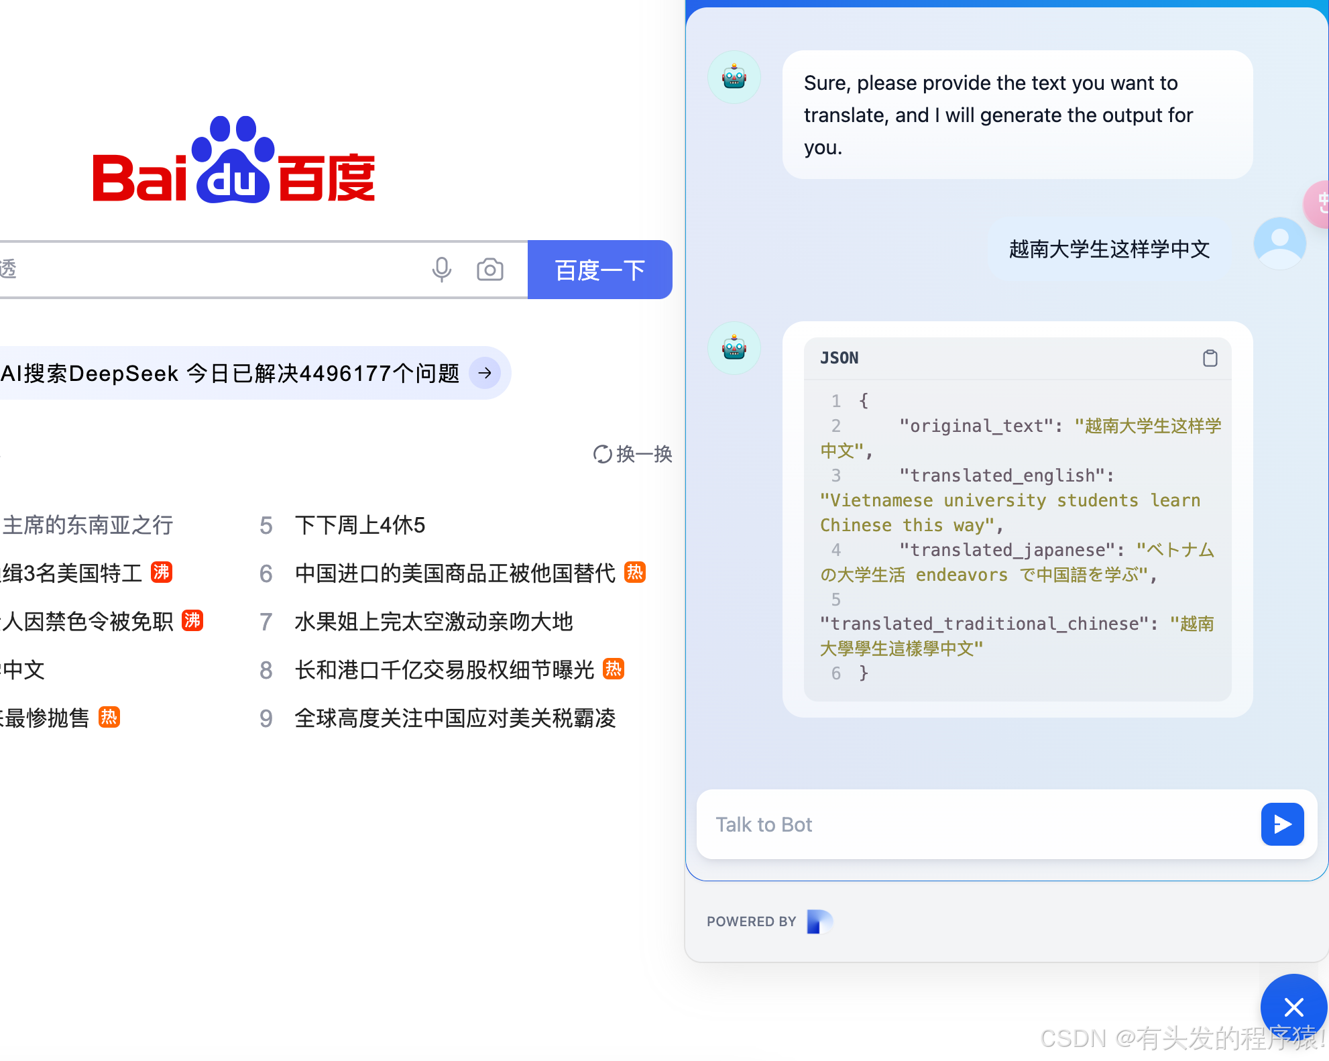Screen dimensions: 1329x1061
Task: Click the arrow icon next to AI搜索DeepSeek
Action: pyautogui.click(x=485, y=373)
